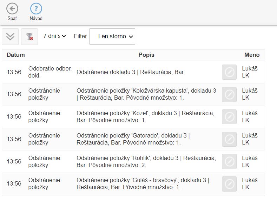Viewport: 277px width, 201px height.
Task: Click the clear filter funnel icon
Action: click(29, 36)
